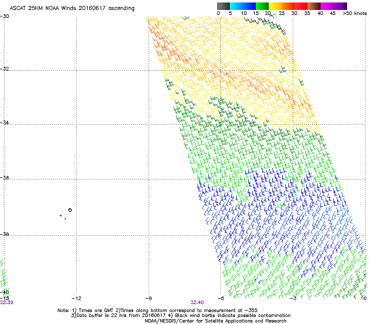Click the 10 label on the legend
This screenshot has width=369, height=324.
(244, 13)
